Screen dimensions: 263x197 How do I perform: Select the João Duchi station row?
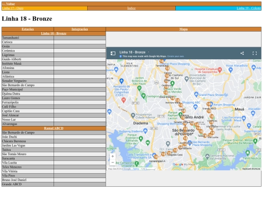[54, 137]
